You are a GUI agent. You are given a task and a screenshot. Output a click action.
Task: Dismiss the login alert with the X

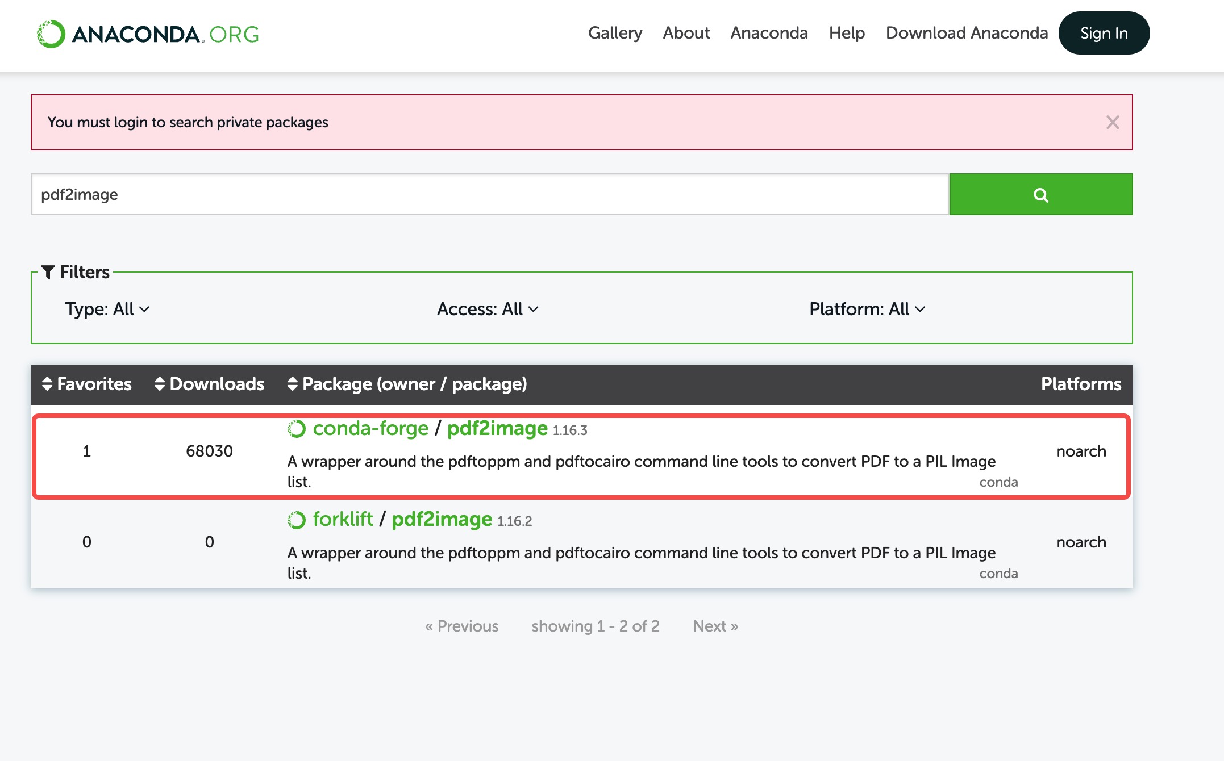click(1113, 122)
